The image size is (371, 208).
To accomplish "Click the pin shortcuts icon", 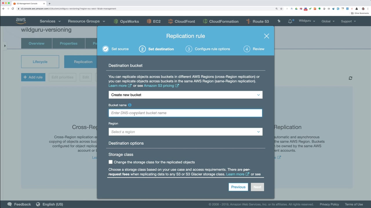I will [279, 21].
